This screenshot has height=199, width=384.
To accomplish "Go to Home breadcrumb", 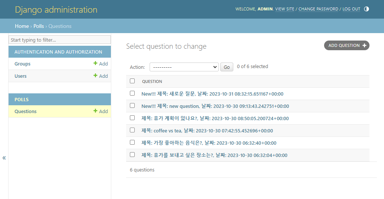I will click(x=22, y=26).
